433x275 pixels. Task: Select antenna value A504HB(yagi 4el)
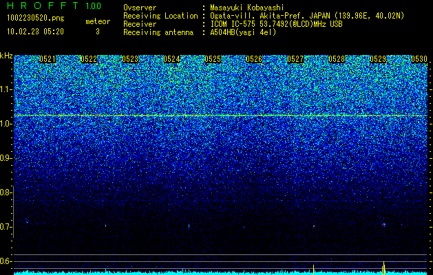coord(243,32)
